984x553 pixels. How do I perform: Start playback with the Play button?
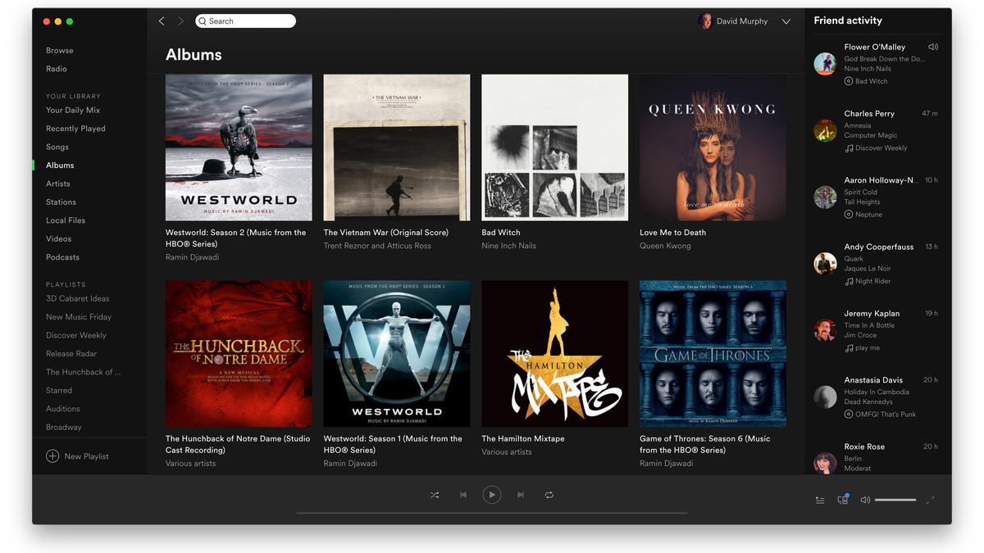492,495
